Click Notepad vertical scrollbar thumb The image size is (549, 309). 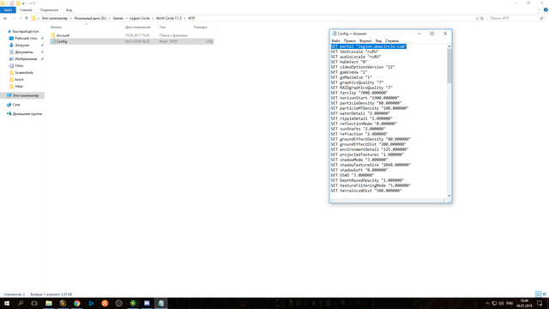[449, 66]
